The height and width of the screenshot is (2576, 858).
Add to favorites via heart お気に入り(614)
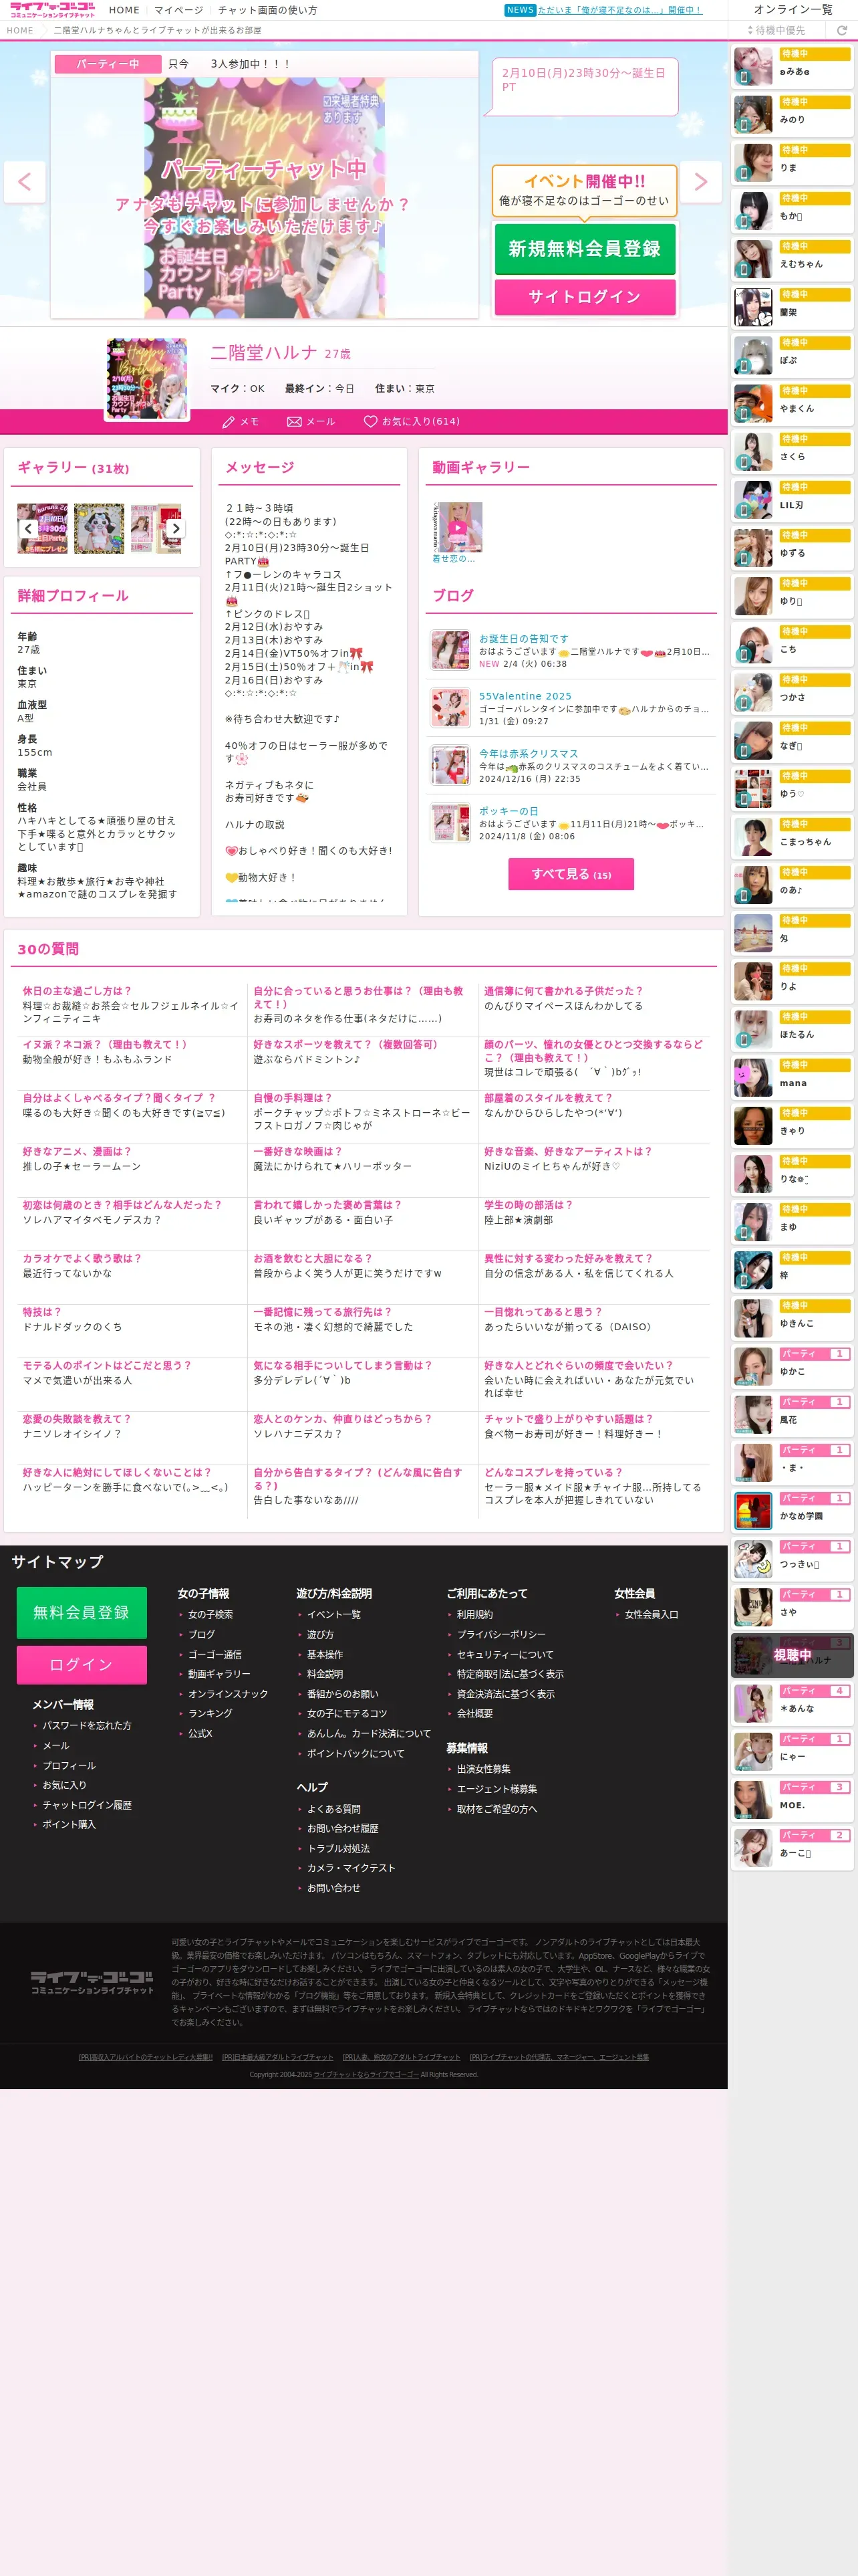[412, 422]
